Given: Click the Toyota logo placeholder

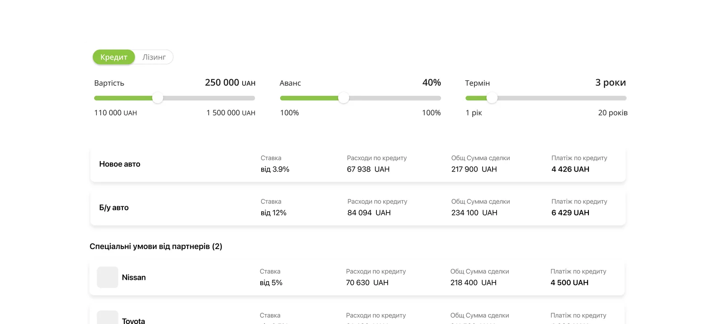Looking at the screenshot, I should [x=108, y=318].
